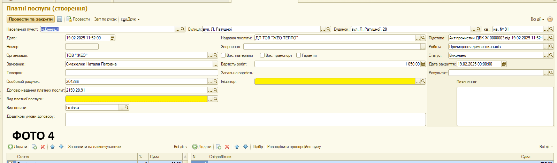Image resolution: width=557 pixels, height=163 pixels.
Task: Check the Гарантія checkbox
Action: (x=298, y=55)
